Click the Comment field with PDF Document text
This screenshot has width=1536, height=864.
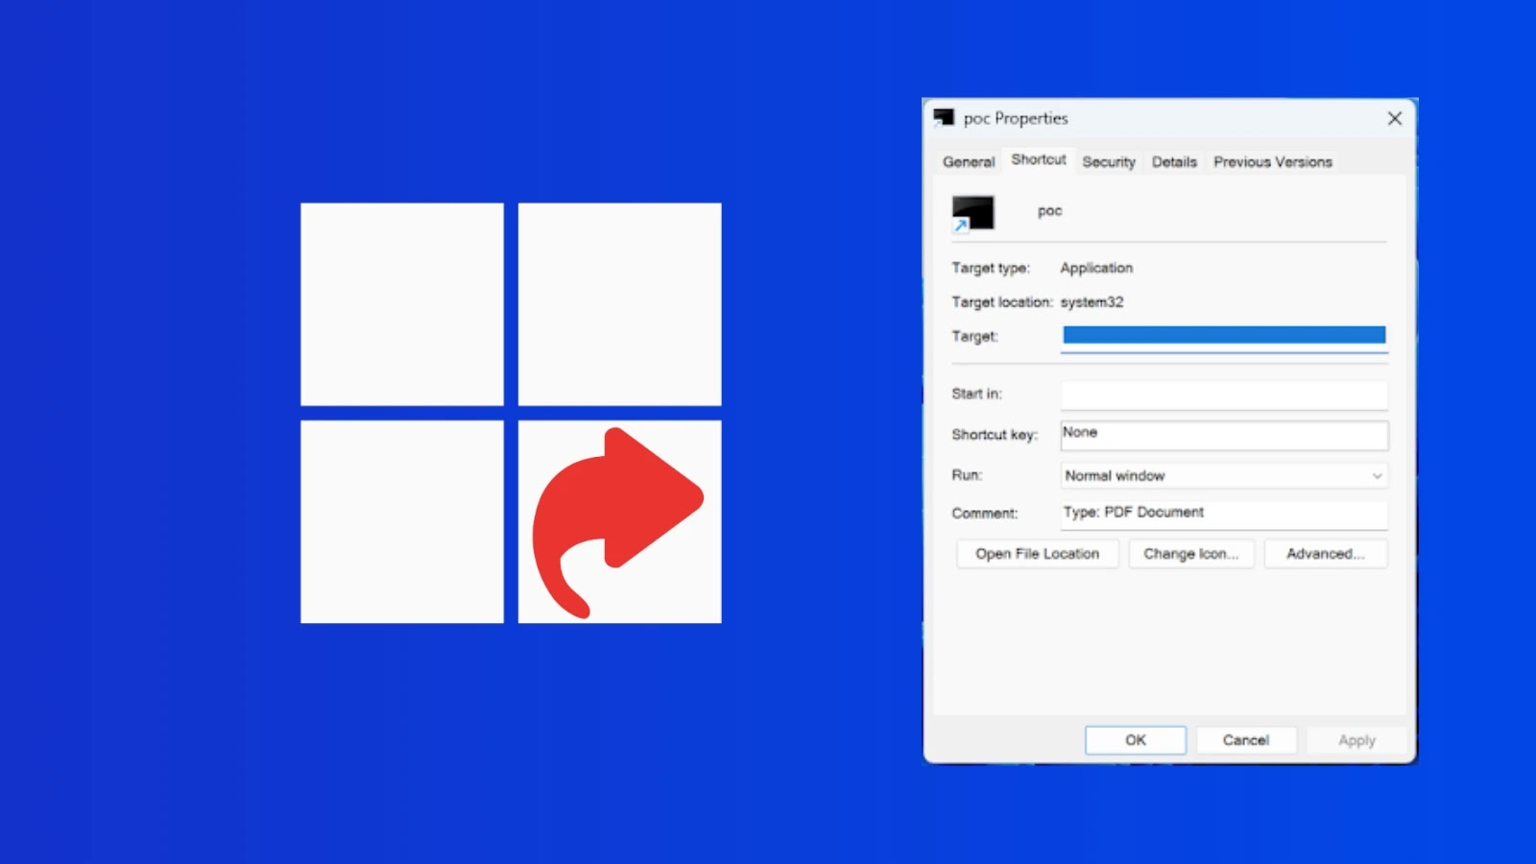point(1223,514)
